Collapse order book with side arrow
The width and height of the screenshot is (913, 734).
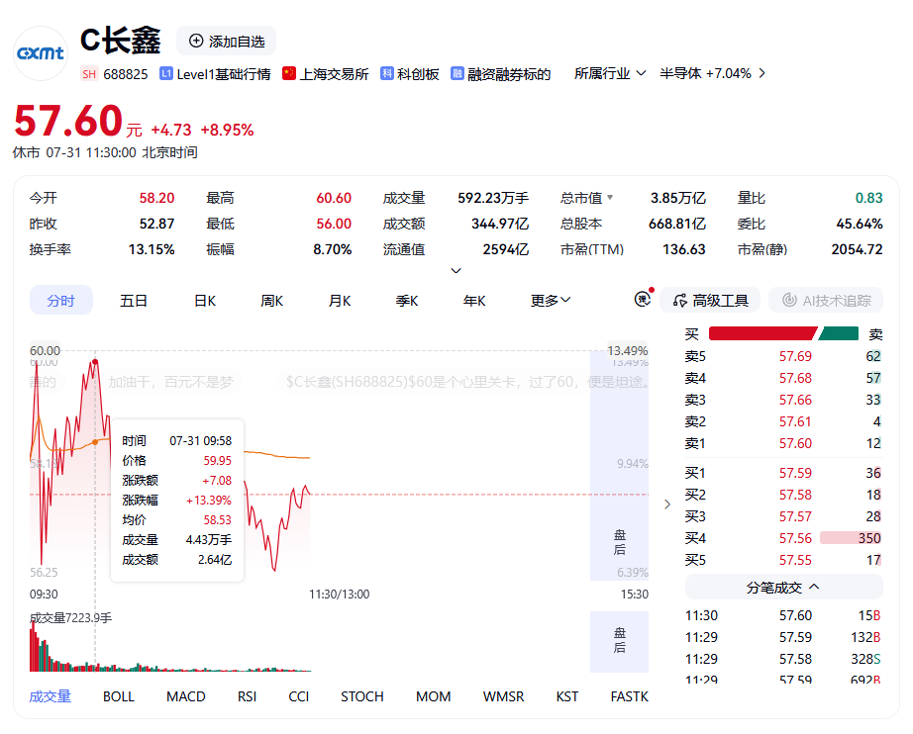[667, 505]
